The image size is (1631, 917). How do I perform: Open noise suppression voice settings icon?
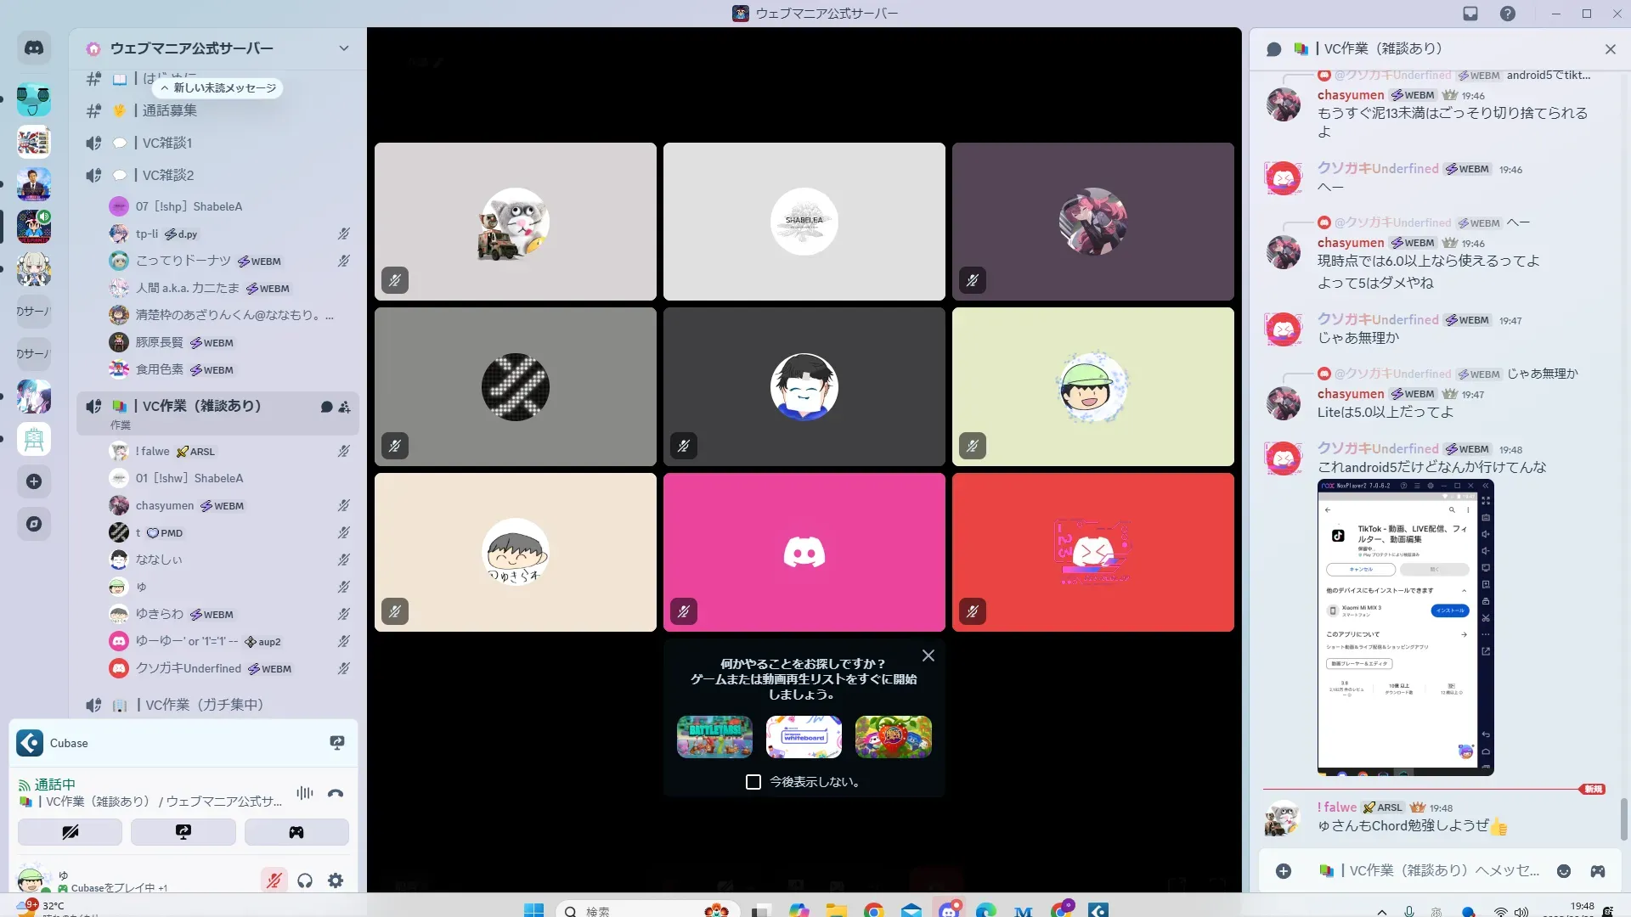304,793
